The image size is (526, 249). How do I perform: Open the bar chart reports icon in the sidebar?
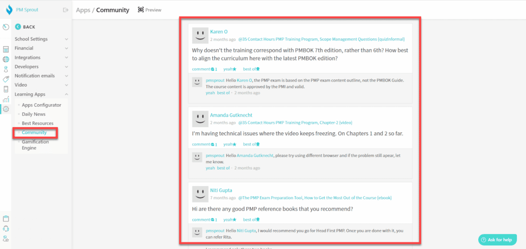pos(6,99)
